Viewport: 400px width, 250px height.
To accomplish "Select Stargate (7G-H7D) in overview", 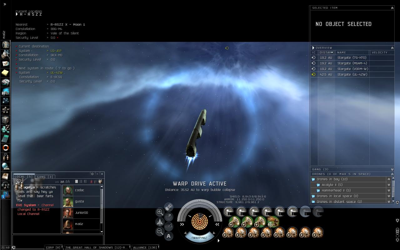I will 352,57.
